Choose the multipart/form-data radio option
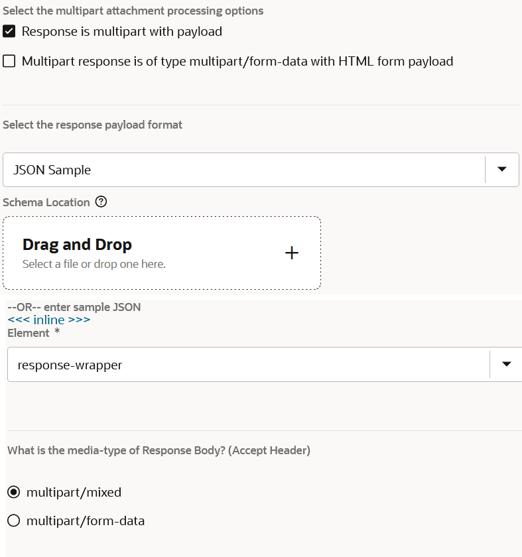This screenshot has height=557, width=522. coord(13,521)
